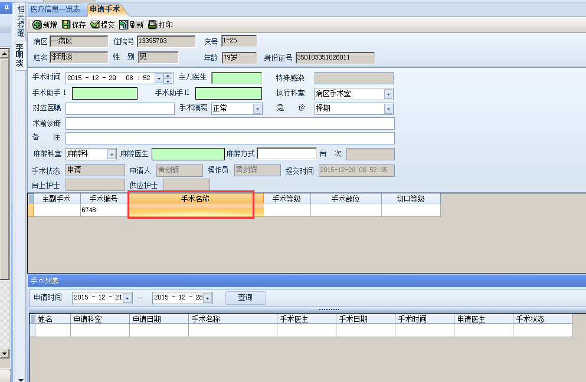This screenshot has height=382, width=586.
Task: Click the 手术助手 II input field
Action: 228,93
